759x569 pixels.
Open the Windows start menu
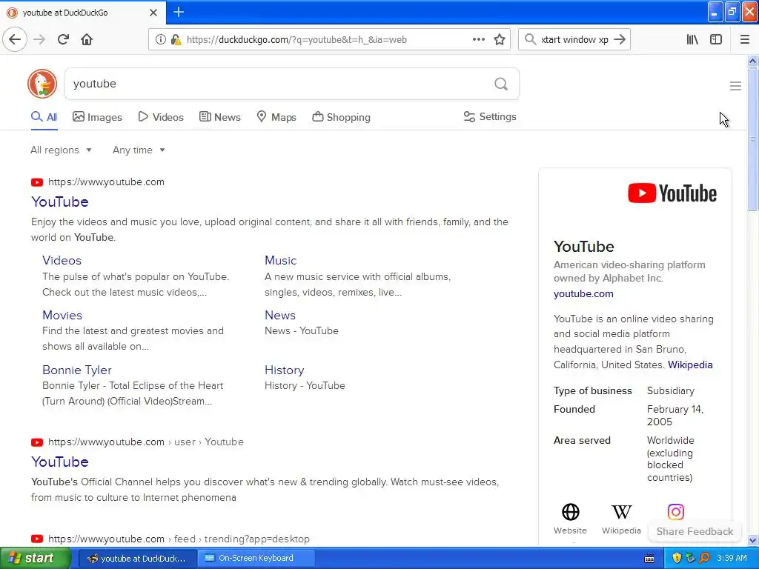(36, 558)
